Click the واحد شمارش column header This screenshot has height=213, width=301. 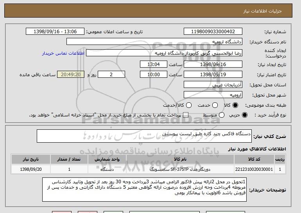(x=107, y=159)
